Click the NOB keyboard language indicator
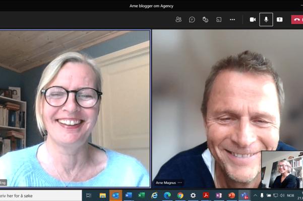Viewport: 303px width, 201px height. click(290, 195)
